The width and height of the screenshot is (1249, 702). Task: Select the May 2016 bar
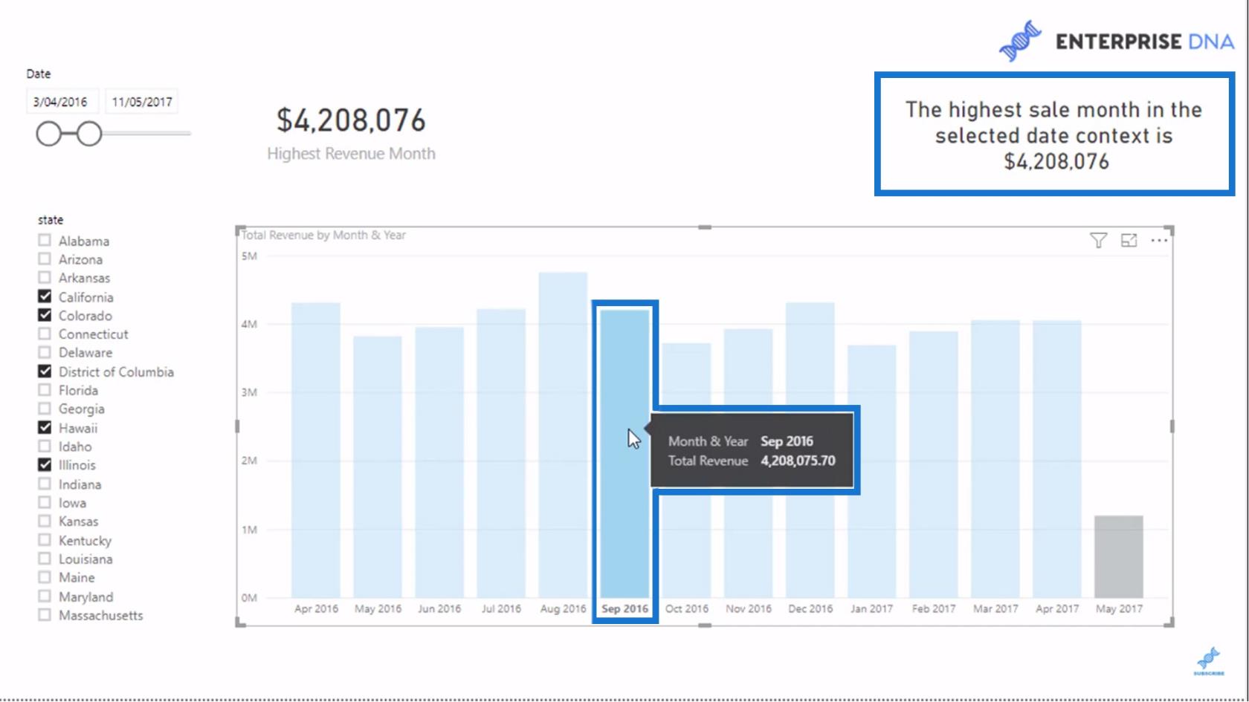[x=378, y=467]
